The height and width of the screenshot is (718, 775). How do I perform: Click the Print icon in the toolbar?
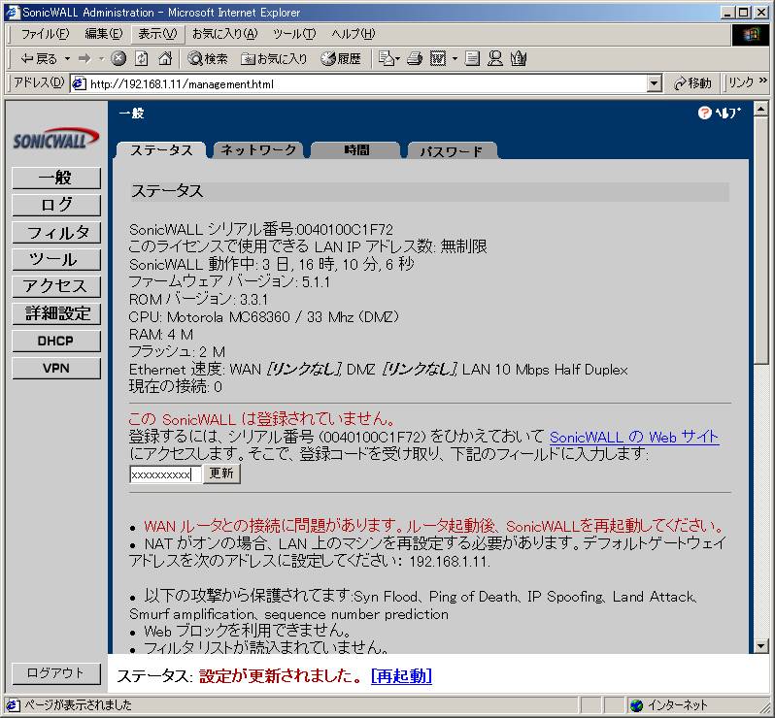tap(415, 59)
